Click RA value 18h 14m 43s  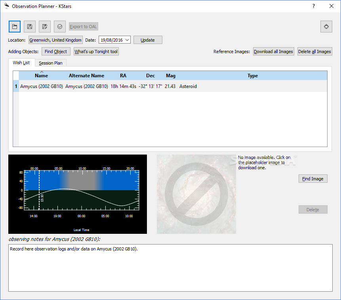click(123, 86)
